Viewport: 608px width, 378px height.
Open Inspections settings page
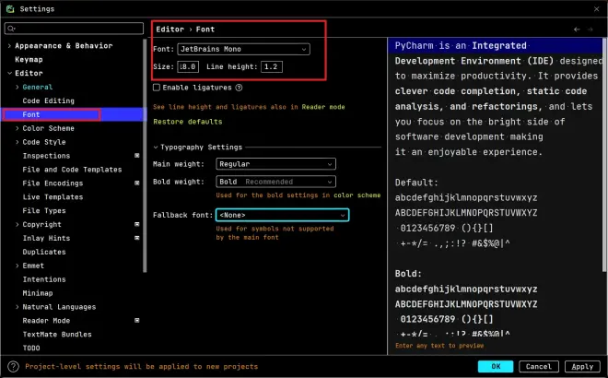tap(46, 156)
